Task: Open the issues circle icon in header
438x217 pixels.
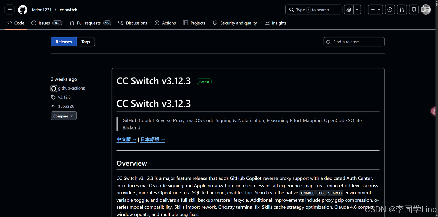Action: pos(390,10)
